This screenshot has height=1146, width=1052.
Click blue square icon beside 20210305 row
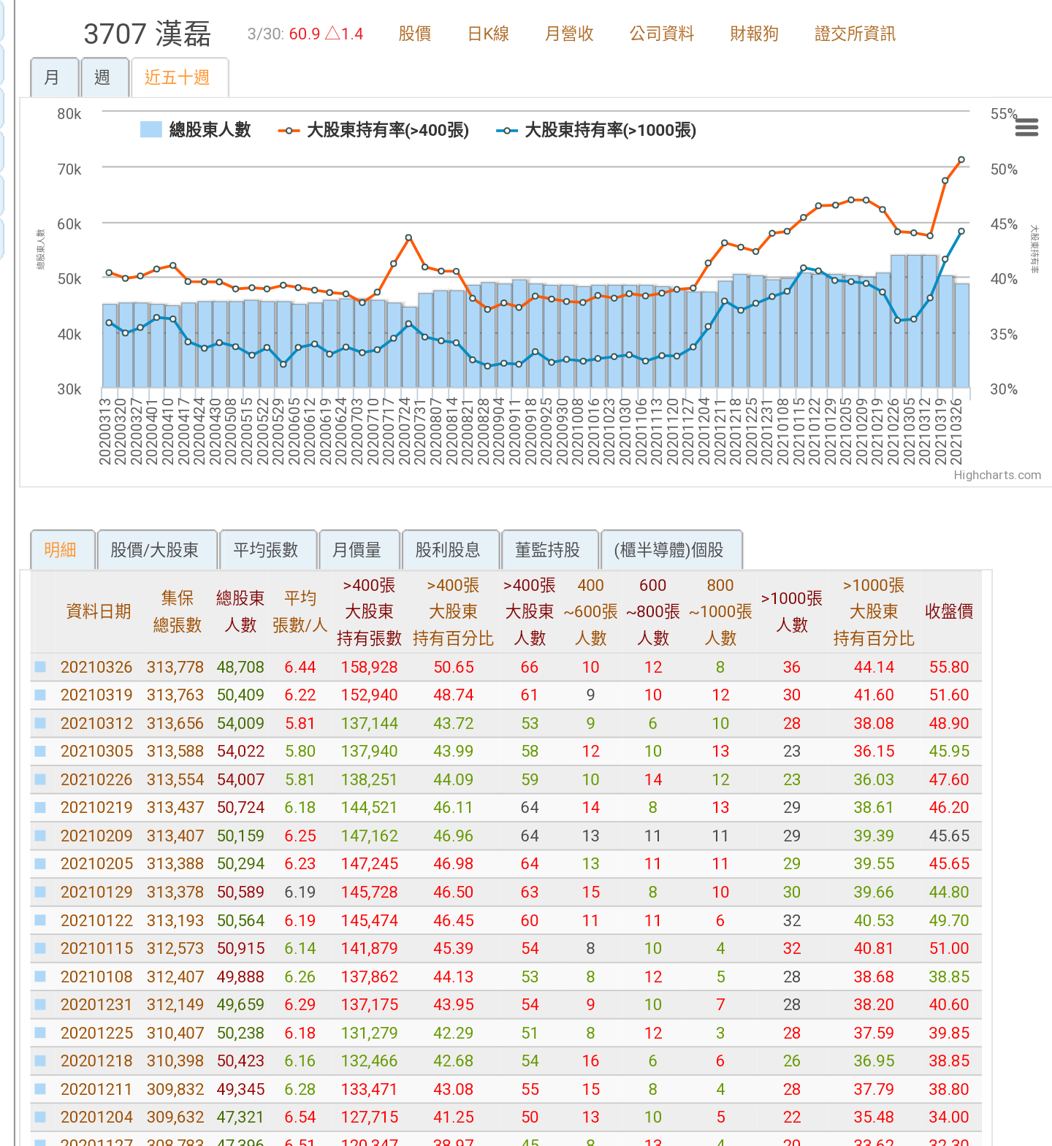41,751
